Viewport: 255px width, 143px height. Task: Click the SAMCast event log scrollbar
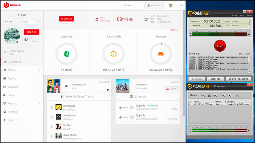point(249,64)
